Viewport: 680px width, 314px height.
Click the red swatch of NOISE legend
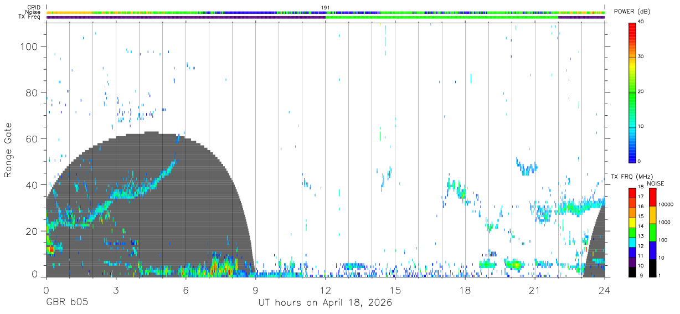[x=653, y=197]
